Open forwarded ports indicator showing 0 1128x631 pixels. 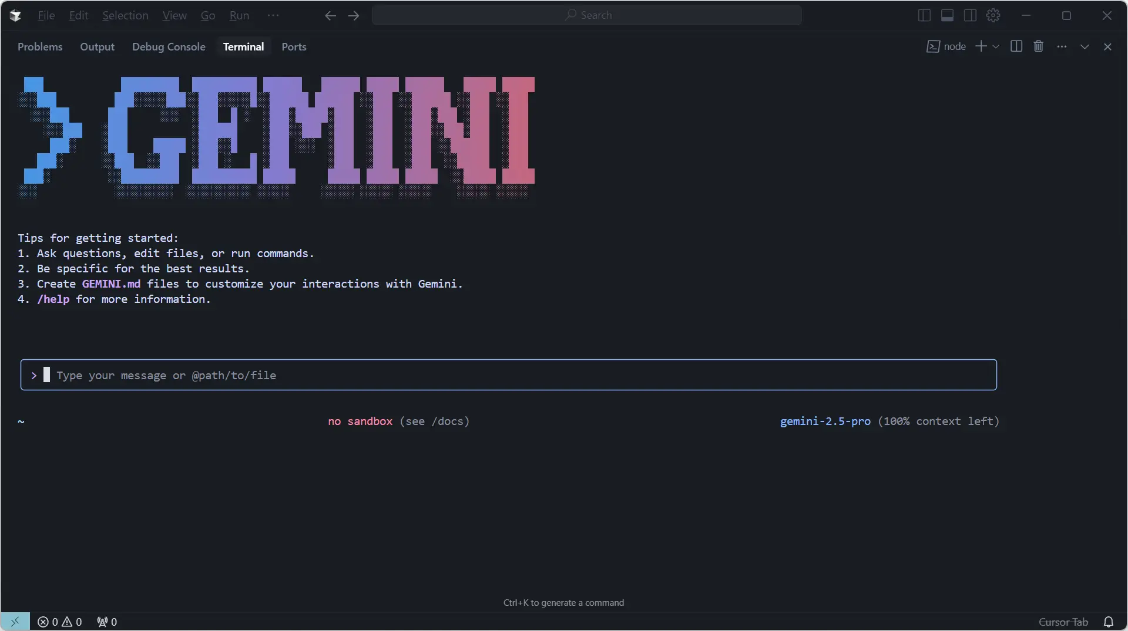[x=107, y=622]
